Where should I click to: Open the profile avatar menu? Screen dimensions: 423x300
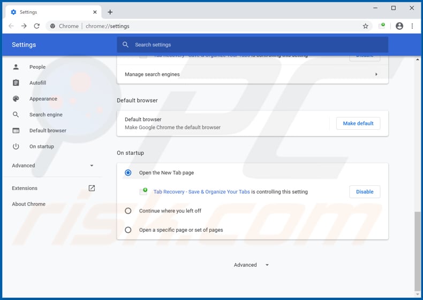399,26
